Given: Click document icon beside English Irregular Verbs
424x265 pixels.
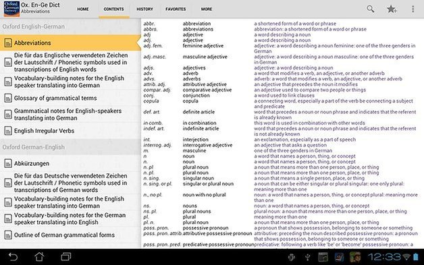Looking at the screenshot, I should tap(8, 131).
